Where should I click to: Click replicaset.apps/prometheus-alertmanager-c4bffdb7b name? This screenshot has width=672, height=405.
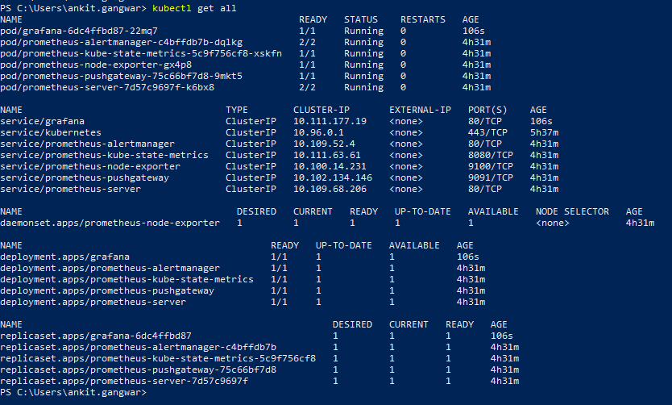tap(138, 347)
